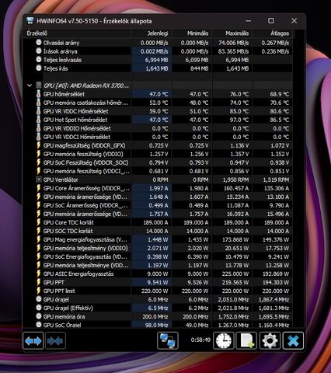Click the blue X close sensors button
Image resolution: width=331 pixels, height=373 pixels.
[x=293, y=341]
